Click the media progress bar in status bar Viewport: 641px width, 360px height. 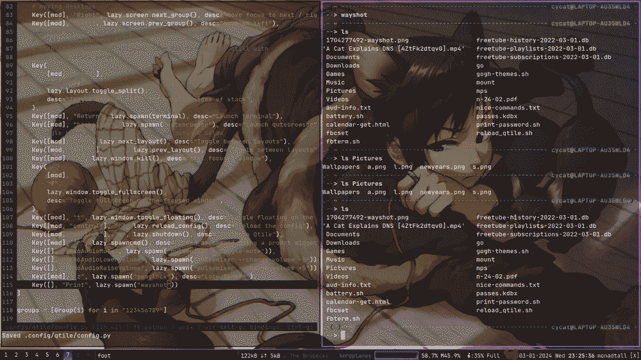point(395,355)
